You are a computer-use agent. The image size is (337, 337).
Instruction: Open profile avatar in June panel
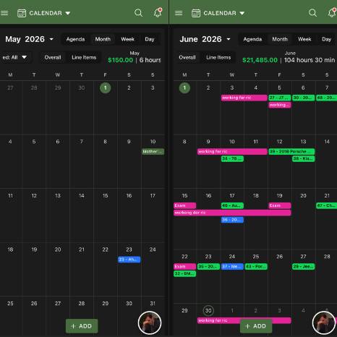click(x=324, y=323)
